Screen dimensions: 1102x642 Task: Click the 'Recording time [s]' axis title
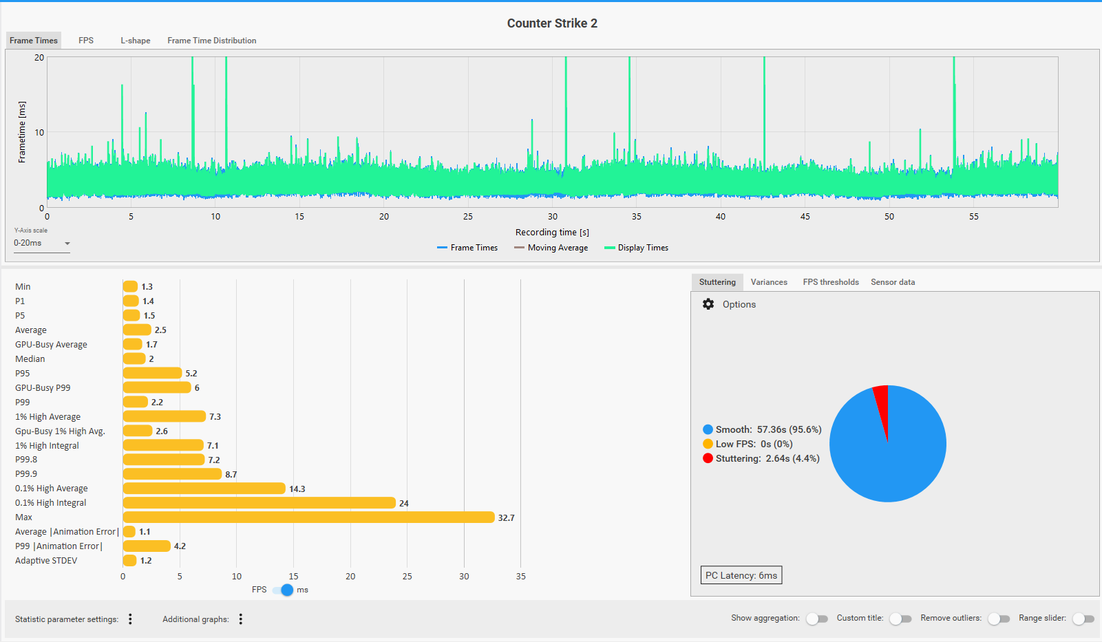tap(552, 233)
